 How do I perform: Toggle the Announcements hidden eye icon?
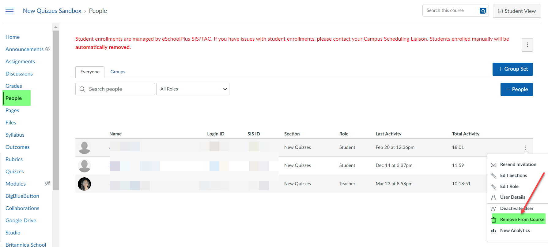point(48,49)
